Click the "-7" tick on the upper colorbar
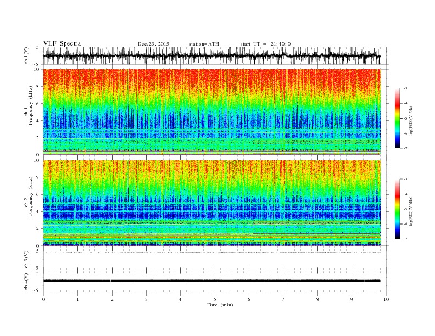Viewport: 435px width, 336px height. point(405,148)
